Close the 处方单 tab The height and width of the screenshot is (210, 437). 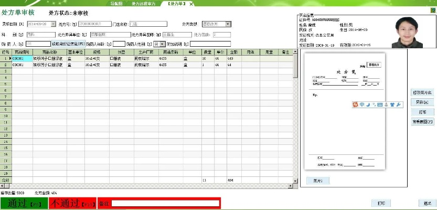click(191, 4)
